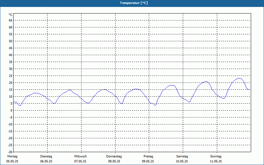Click the date 09.05.25
This screenshot has height=165, width=264.
148,161
